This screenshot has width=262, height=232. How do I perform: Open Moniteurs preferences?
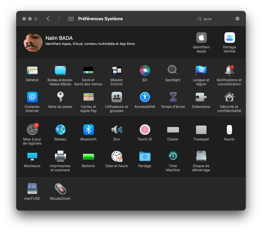[x=32, y=156]
